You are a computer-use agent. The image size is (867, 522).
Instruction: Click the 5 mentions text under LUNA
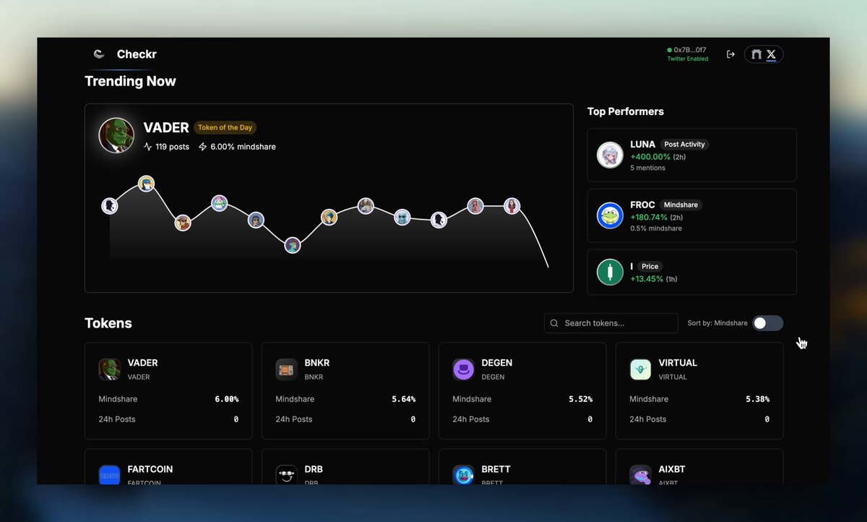(x=648, y=168)
